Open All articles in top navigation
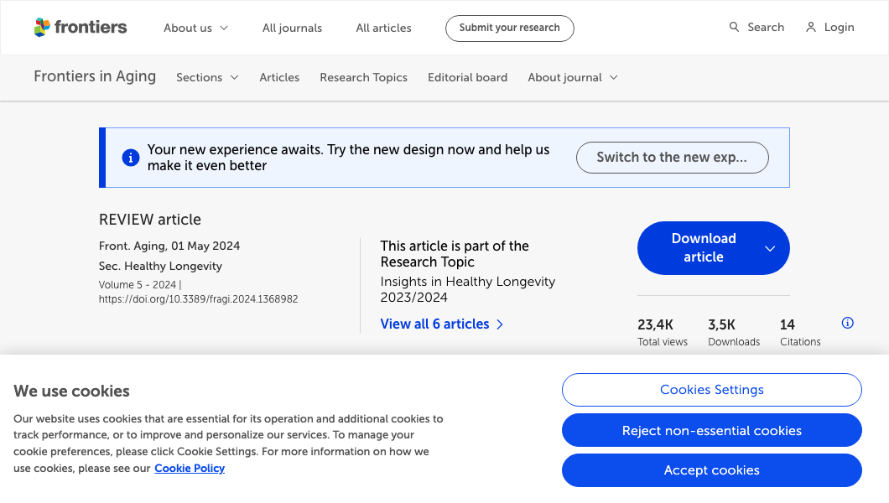The height and width of the screenshot is (503, 889). [x=383, y=28]
